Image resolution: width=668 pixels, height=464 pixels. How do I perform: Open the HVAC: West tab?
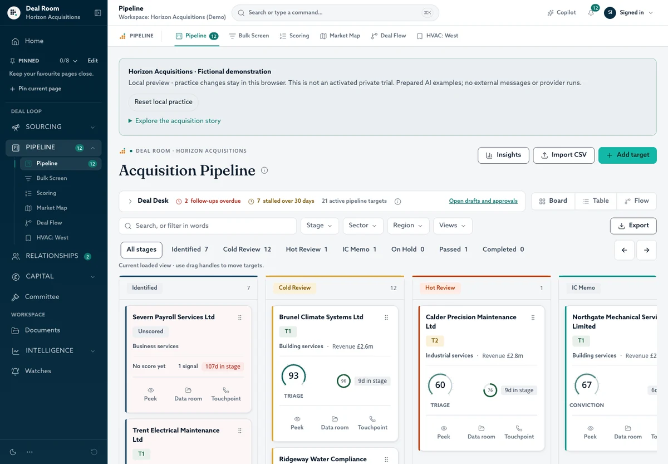(x=438, y=36)
